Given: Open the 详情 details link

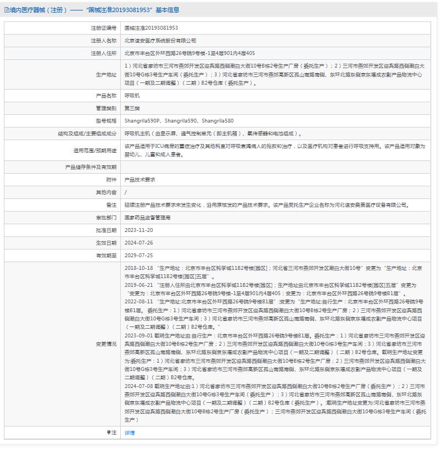Looking at the screenshot, I should point(129,434).
